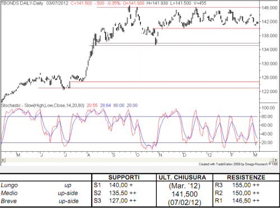Click the volume value V=455
Image resolution: width=280 pixels, height=208 pixels.
click(199, 3)
